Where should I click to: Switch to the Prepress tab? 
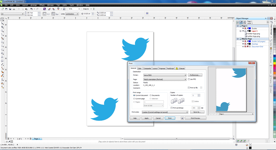(x=162, y=68)
